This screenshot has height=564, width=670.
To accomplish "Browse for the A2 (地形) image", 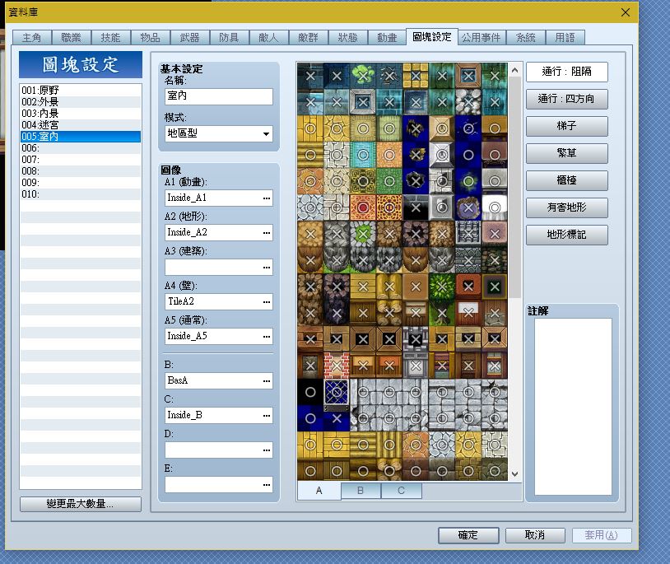I will [267, 232].
